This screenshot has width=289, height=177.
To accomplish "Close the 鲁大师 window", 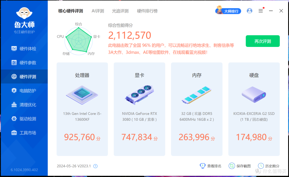I will pyautogui.click(x=281, y=11).
